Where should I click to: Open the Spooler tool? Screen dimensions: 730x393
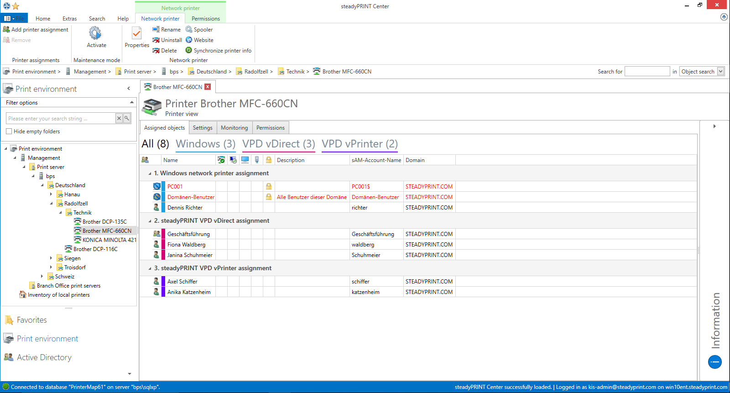click(199, 29)
